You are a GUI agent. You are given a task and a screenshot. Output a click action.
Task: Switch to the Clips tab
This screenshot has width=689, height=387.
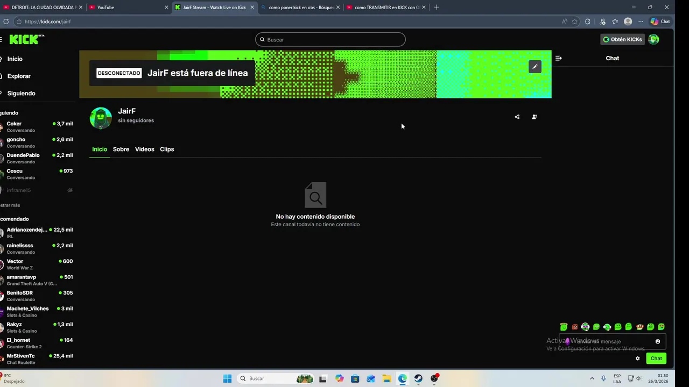167,149
